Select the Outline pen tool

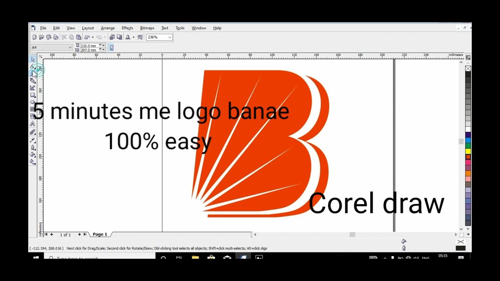point(33,148)
